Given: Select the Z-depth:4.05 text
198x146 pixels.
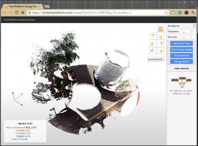Looking at the screenshot, I should click(x=23, y=136).
